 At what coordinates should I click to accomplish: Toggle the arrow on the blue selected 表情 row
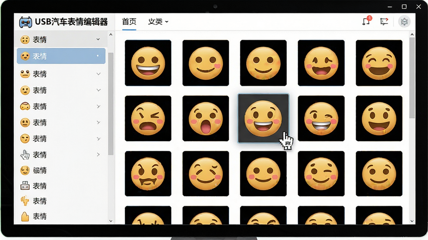point(98,56)
